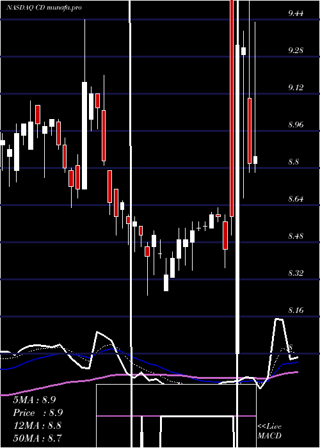Select the 8.48 price axis label
320x448 pixels.
[296, 236]
